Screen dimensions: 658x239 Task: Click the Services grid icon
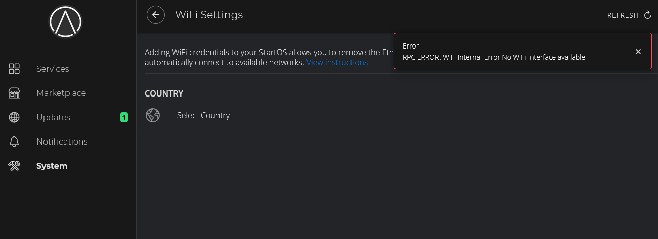[x=14, y=69]
